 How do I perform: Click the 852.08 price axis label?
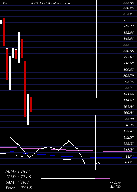tap(128, 33)
